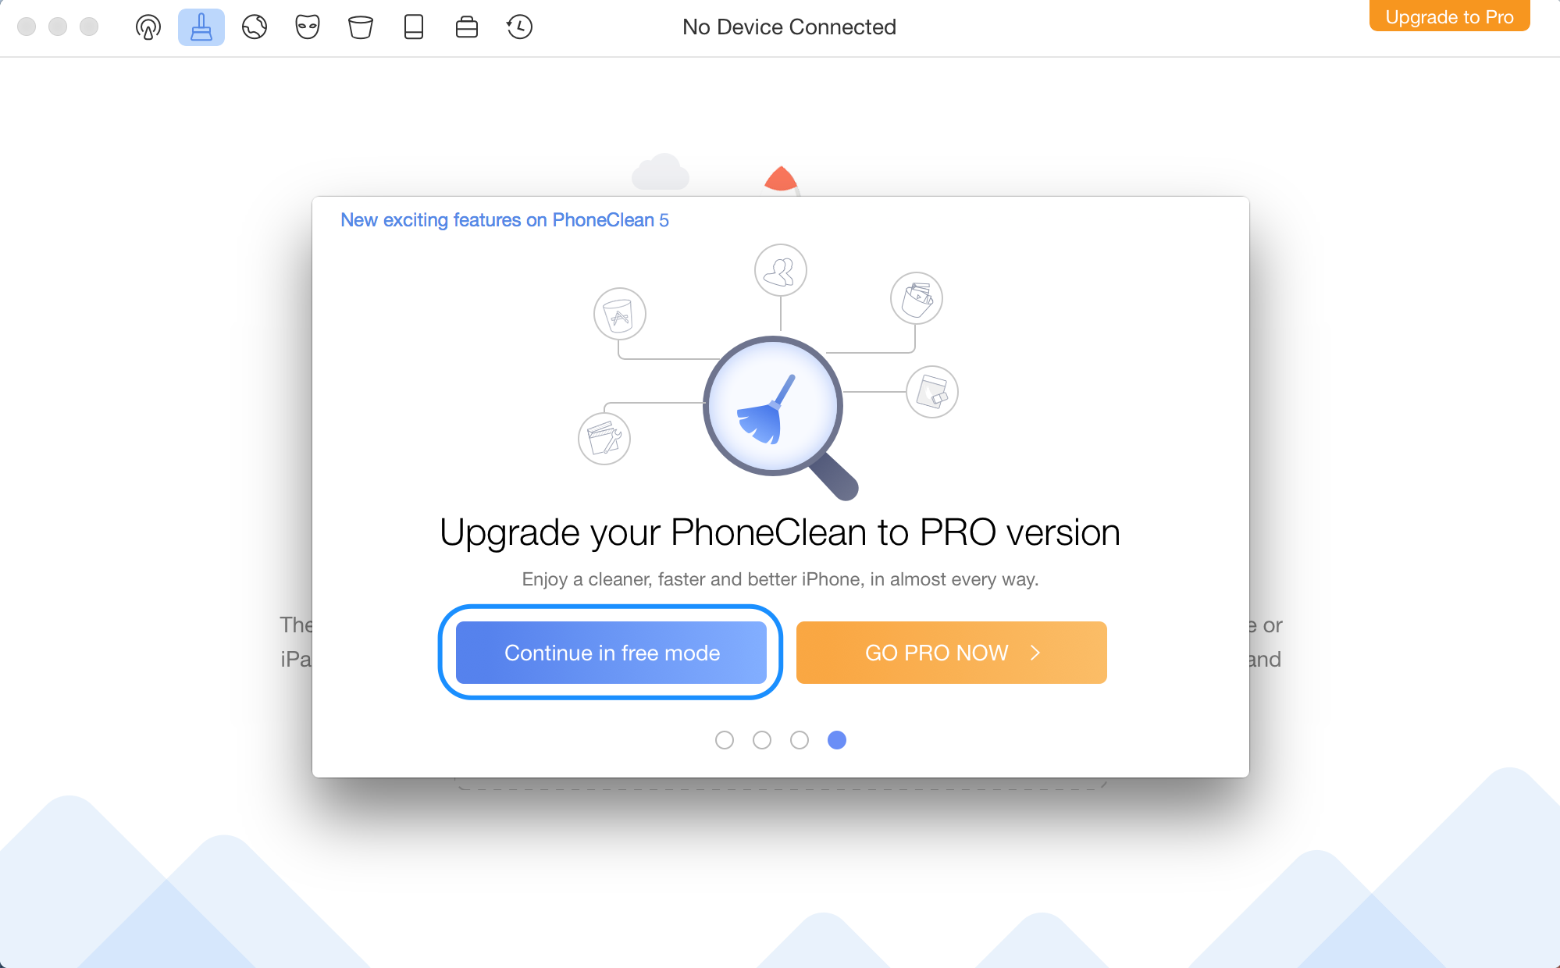
Task: Expand the contacts icon node in diagram
Action: click(781, 269)
